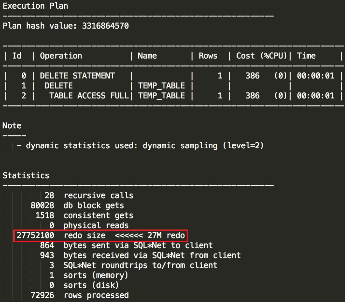The height and width of the screenshot is (302, 345).
Task: Click the "Name" column header
Action: (x=147, y=56)
